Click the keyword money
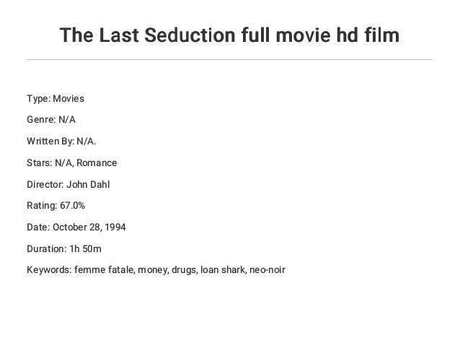Viewport: 460px width, 346px height. click(153, 270)
